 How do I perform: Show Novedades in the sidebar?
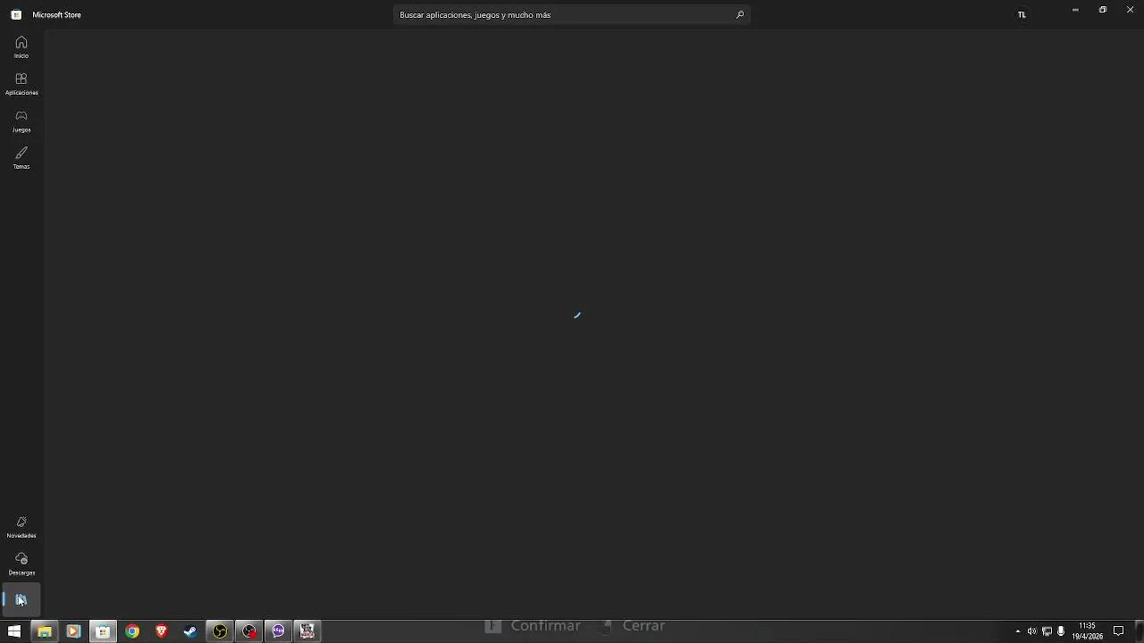coord(21,527)
